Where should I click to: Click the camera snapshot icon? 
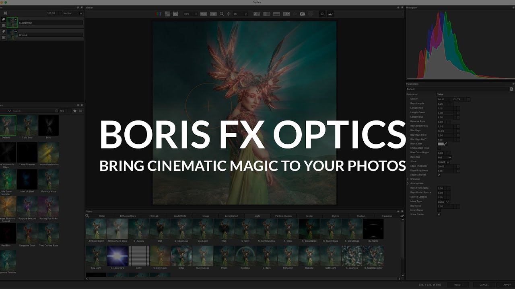tap(302, 14)
